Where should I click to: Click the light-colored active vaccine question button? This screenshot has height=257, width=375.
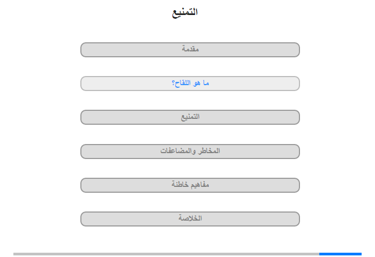[190, 84]
